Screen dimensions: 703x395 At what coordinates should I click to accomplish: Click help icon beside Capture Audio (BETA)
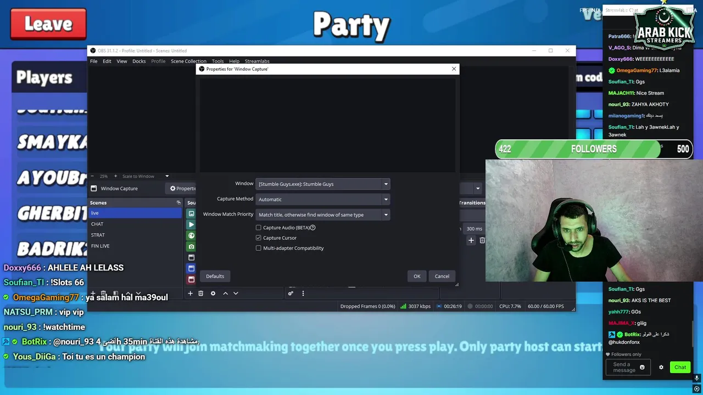pyautogui.click(x=313, y=228)
